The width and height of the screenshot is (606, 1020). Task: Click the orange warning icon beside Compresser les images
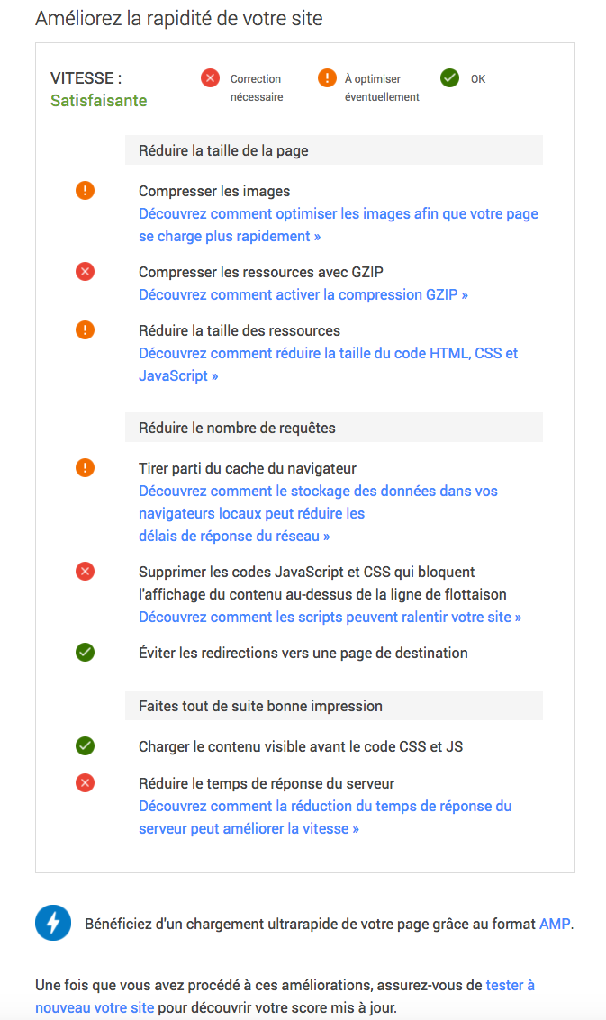tap(85, 191)
